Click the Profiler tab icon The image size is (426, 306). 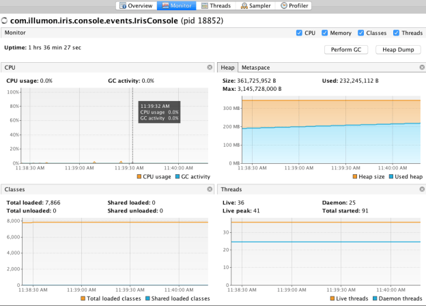tap(285, 5)
